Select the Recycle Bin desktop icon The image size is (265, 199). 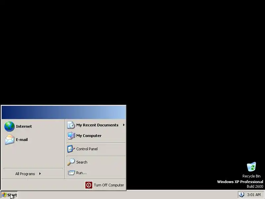[251, 167]
